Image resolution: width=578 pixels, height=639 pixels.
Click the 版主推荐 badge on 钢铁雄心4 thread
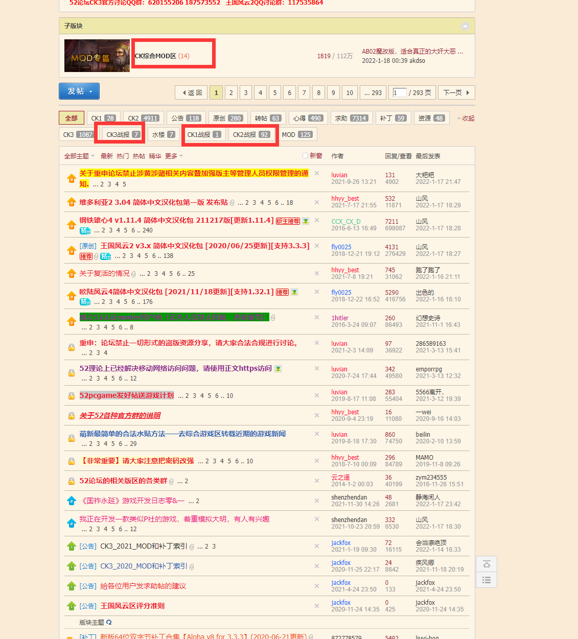tap(288, 221)
